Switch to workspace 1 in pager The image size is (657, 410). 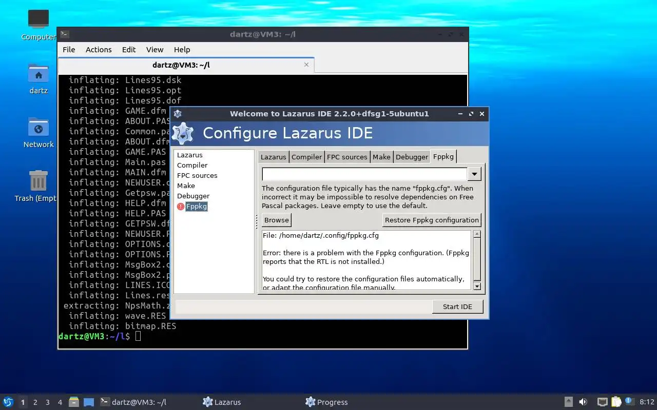(x=23, y=402)
